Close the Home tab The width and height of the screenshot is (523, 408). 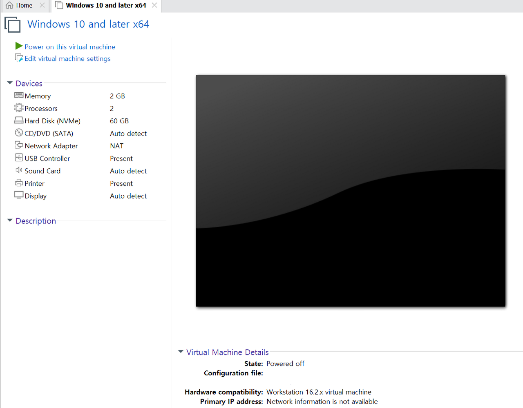(x=42, y=5)
